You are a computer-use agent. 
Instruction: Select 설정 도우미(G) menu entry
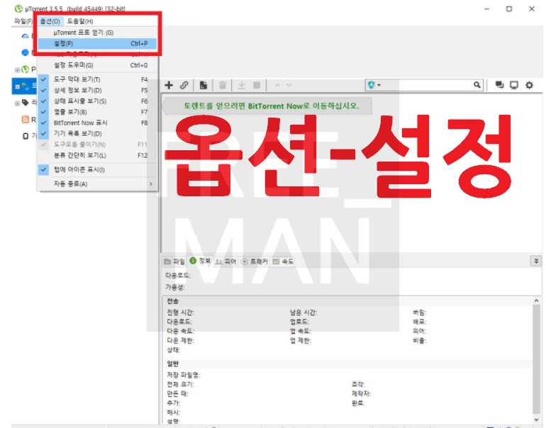98,65
